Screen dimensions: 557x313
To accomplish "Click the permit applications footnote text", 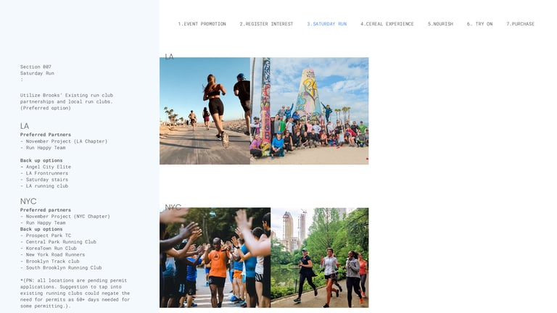I will pyautogui.click(x=75, y=293).
